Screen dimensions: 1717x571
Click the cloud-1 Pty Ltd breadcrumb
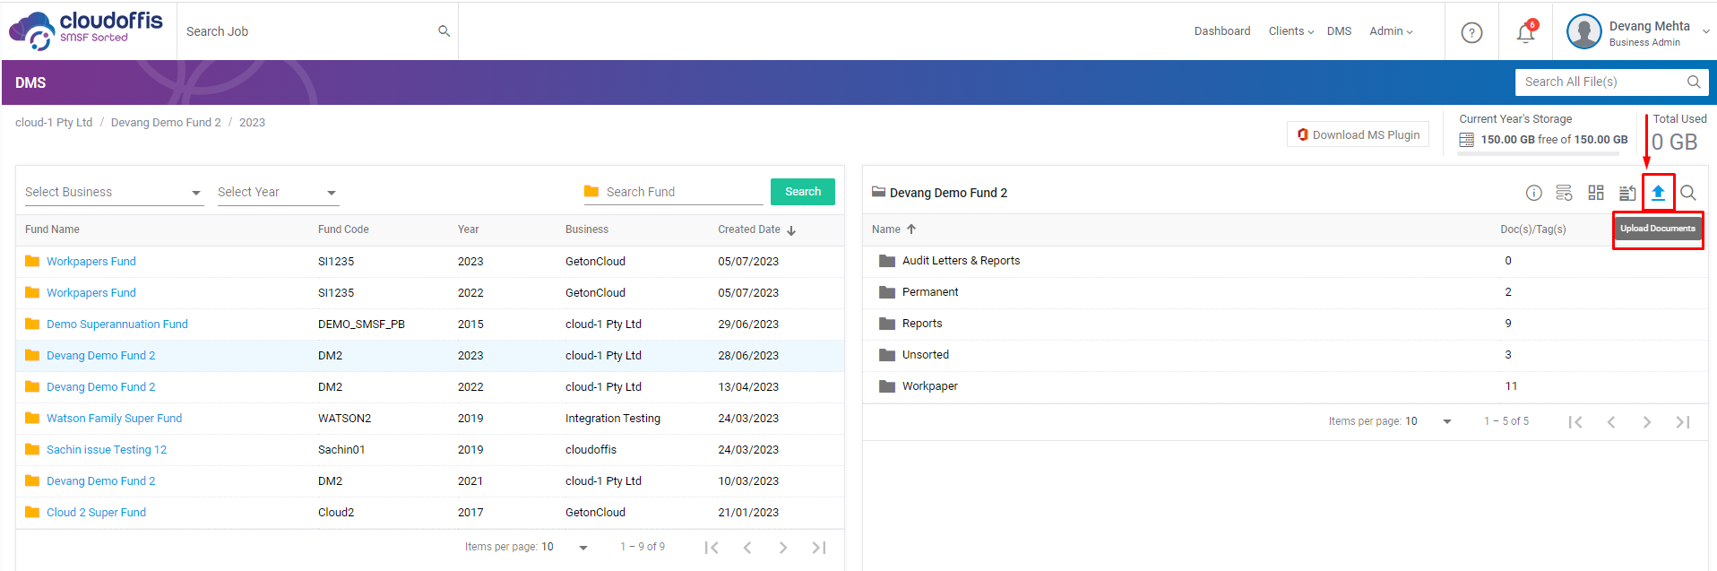pyautogui.click(x=54, y=123)
